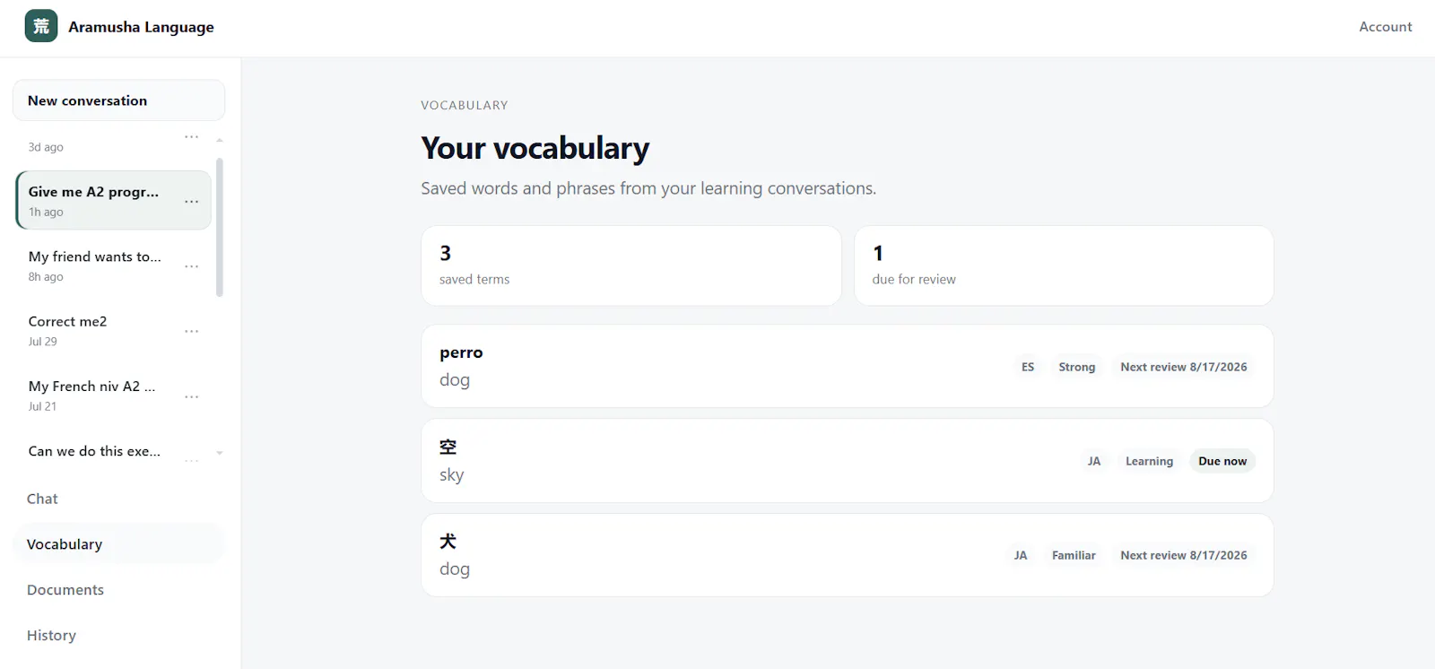The image size is (1435, 669).
Task: Click the Aramusha Language logo icon
Action: (41, 26)
